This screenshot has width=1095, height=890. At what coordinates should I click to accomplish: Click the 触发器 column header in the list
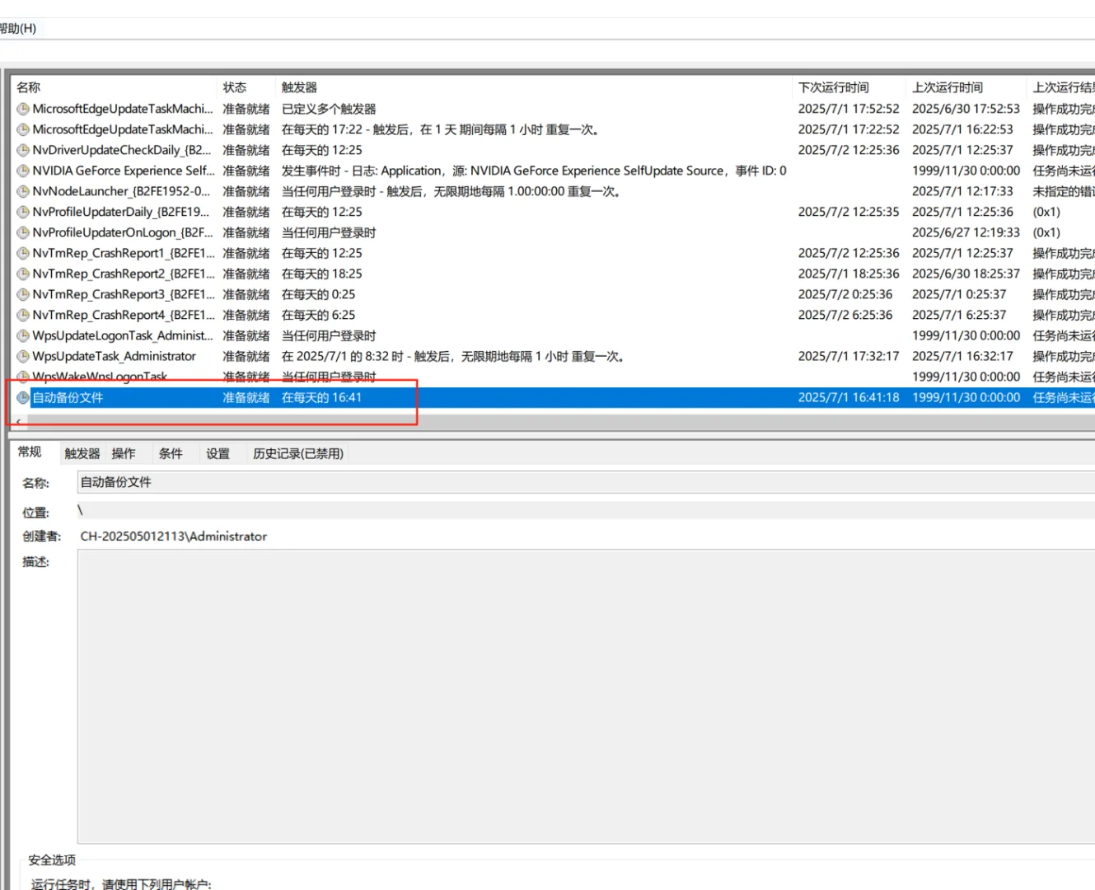click(534, 87)
